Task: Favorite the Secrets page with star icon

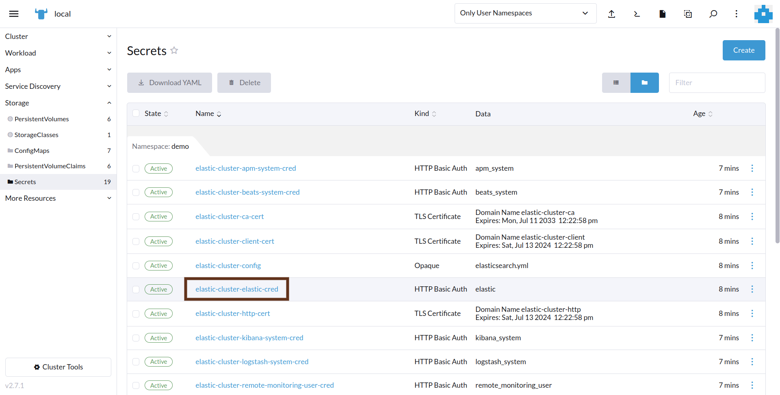Action: point(174,50)
